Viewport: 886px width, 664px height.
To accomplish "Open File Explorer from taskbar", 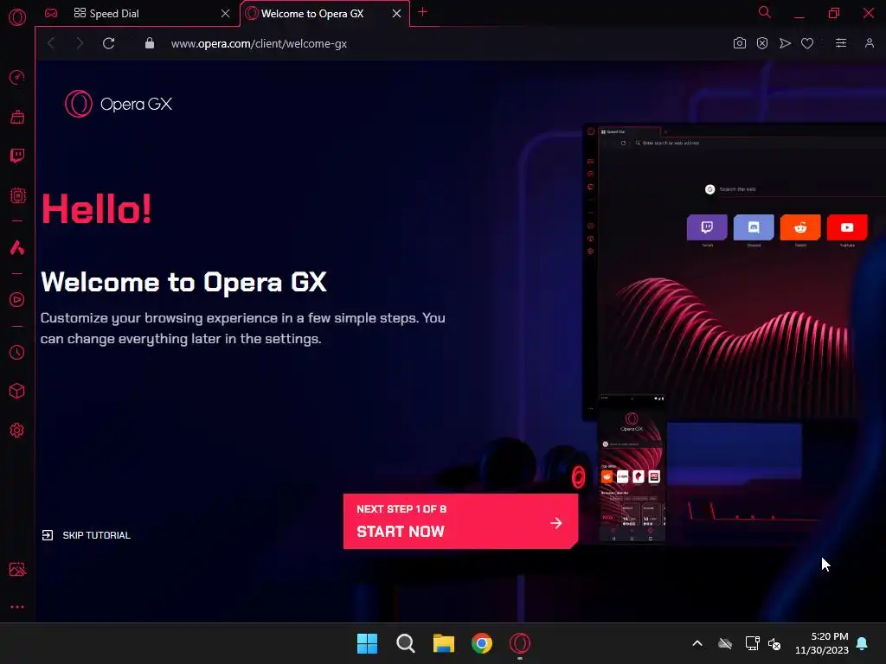I will click(x=444, y=643).
